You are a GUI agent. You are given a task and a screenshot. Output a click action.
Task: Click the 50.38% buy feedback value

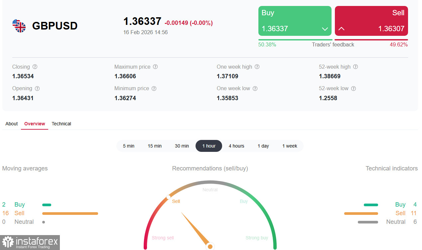tap(267, 45)
